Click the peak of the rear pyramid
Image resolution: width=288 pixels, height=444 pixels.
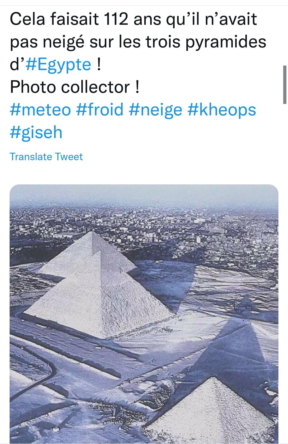click(x=92, y=232)
